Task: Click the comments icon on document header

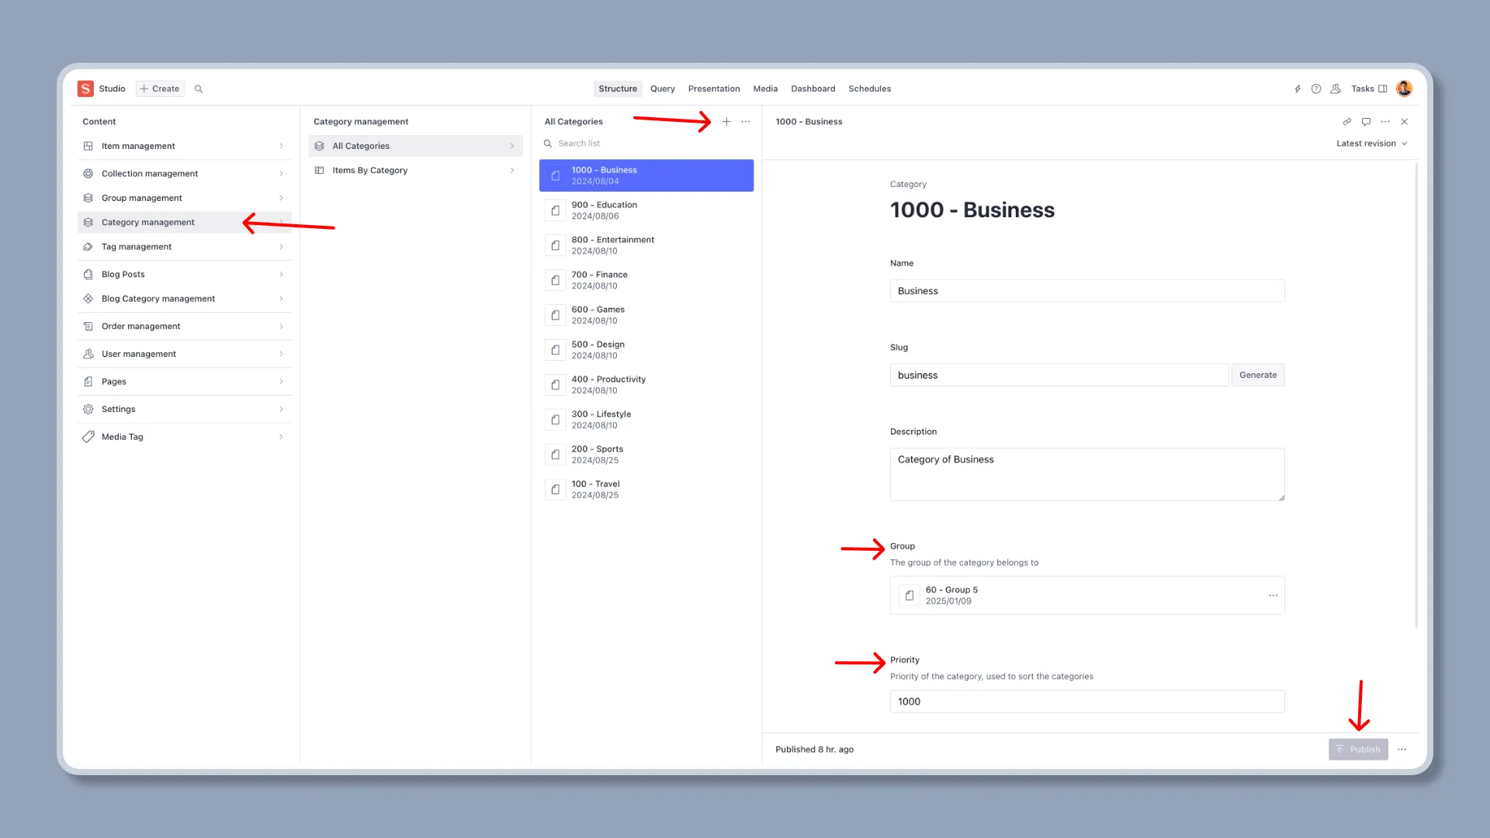Action: [1366, 122]
